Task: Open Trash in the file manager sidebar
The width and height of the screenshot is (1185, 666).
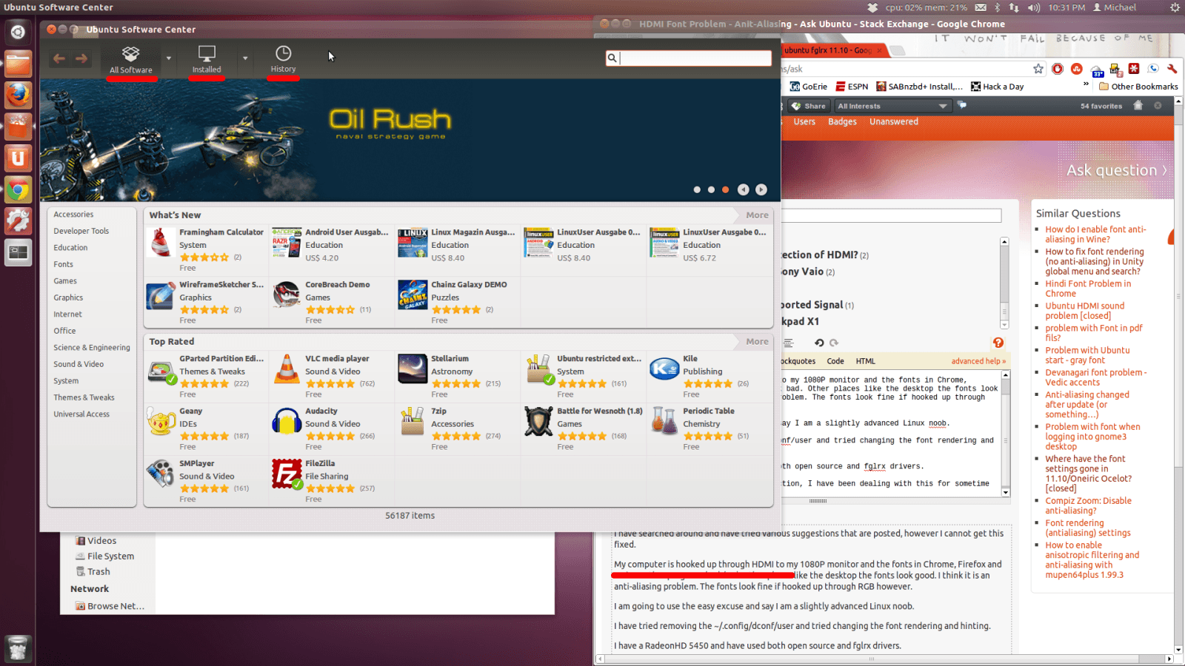Action: click(93, 572)
